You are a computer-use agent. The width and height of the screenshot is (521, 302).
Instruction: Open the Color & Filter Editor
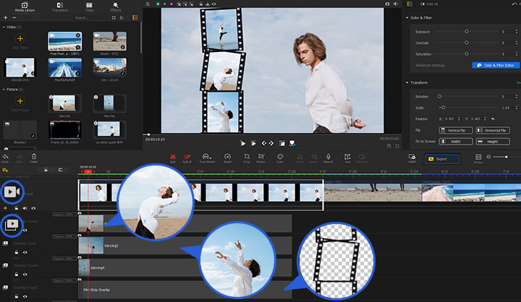point(496,65)
